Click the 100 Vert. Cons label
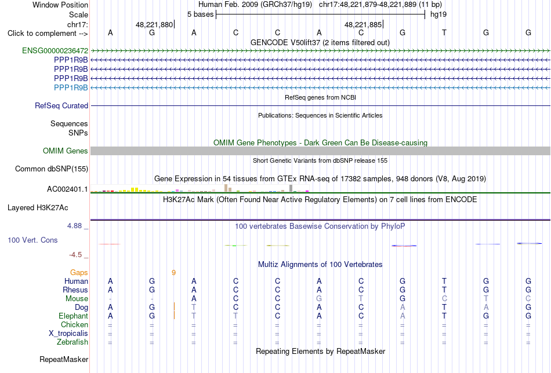 pyautogui.click(x=32, y=240)
